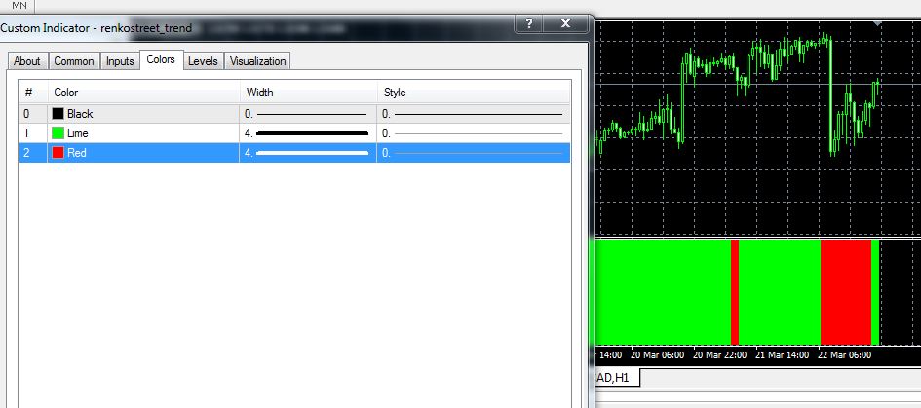Switch to the About tab
The width and height of the screenshot is (921, 408).
[x=27, y=61]
